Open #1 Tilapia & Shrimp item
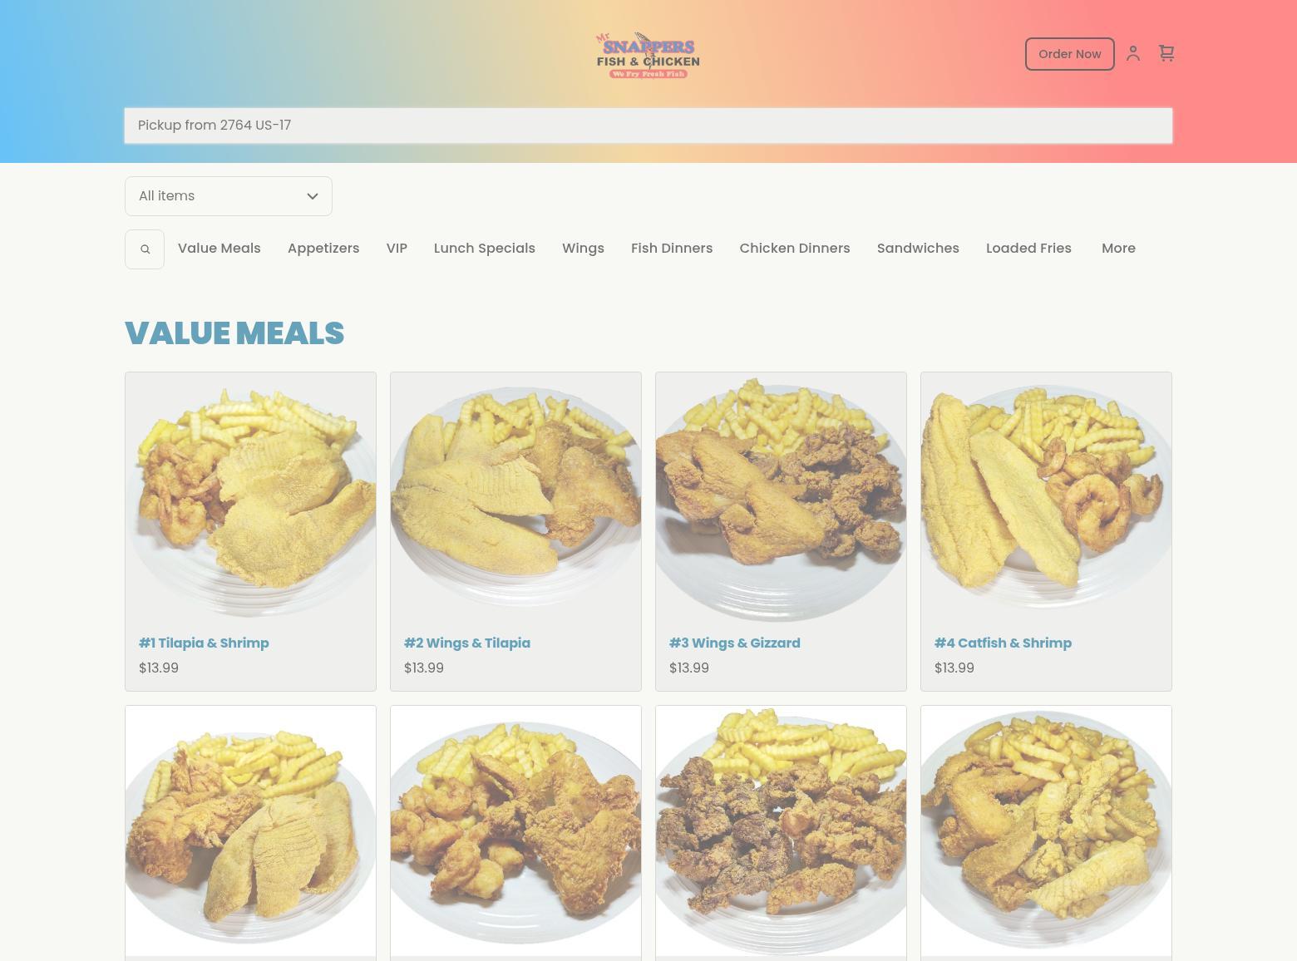The image size is (1297, 961). click(204, 643)
